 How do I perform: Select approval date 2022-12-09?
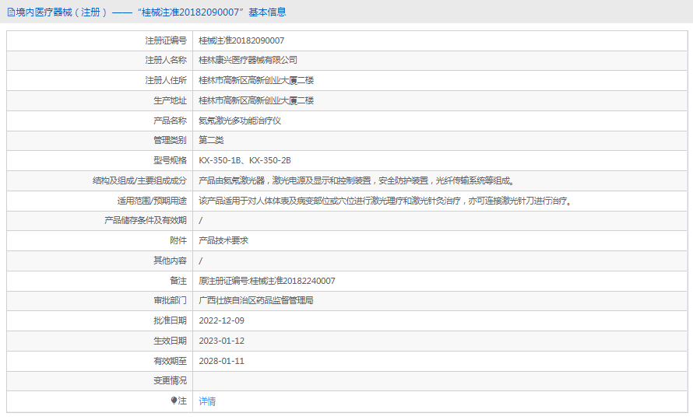click(221, 320)
